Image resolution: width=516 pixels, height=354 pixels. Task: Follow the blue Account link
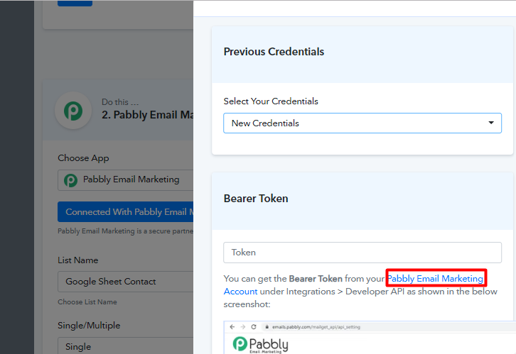[x=240, y=292]
